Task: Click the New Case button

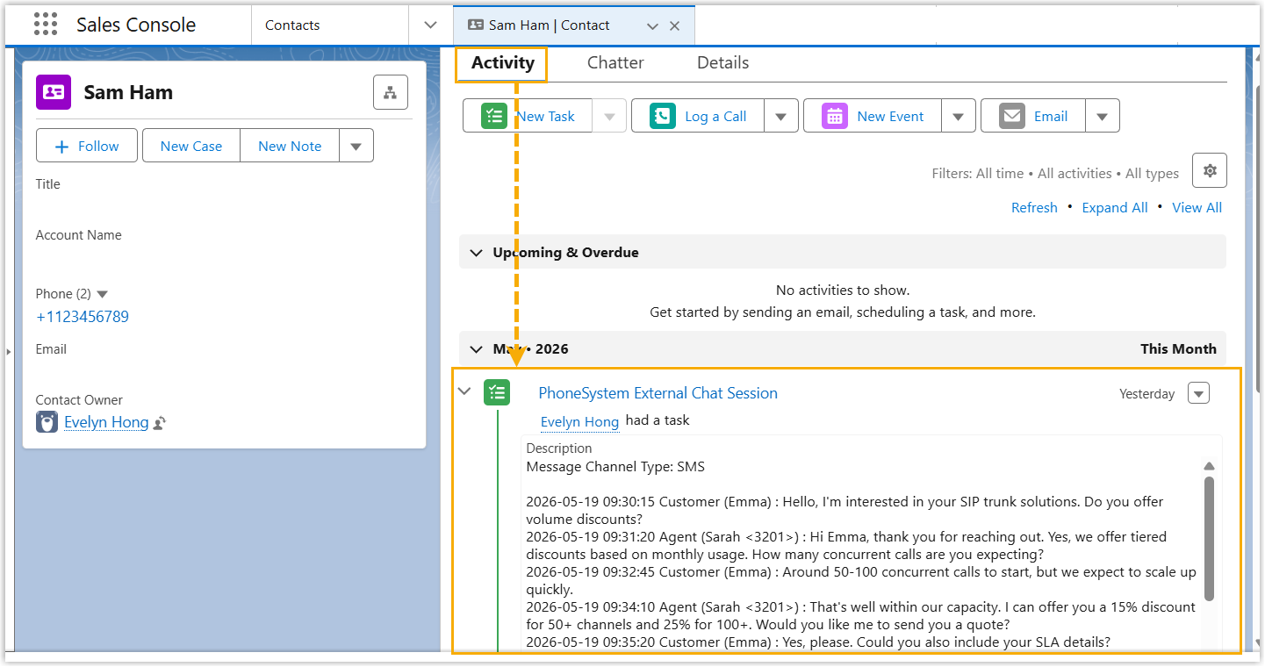Action: tap(191, 146)
